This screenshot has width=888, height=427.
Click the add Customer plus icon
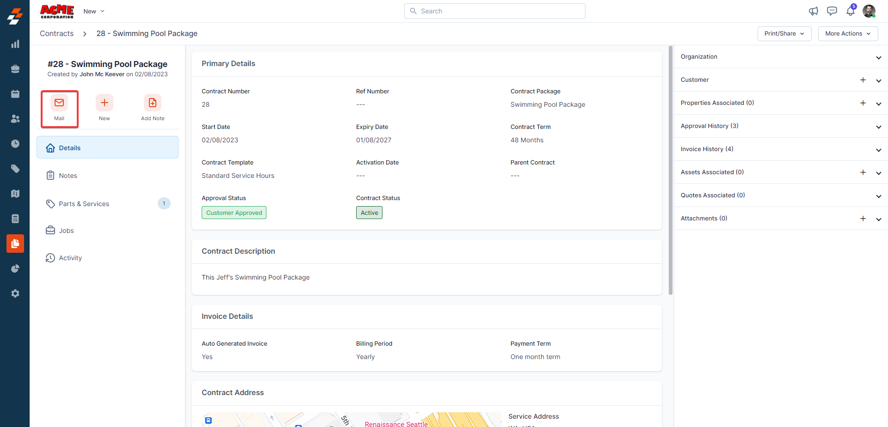[x=863, y=80]
